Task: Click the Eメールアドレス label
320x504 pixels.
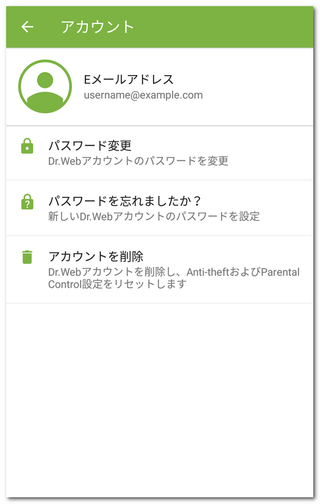Action: (128, 79)
